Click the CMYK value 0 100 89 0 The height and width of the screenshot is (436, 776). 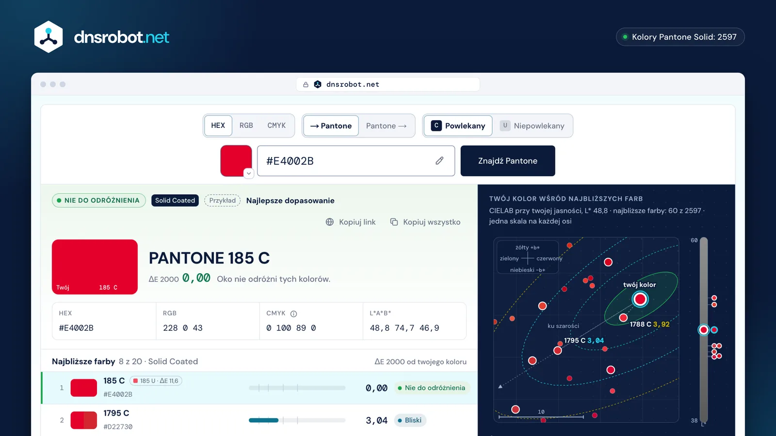tap(291, 328)
